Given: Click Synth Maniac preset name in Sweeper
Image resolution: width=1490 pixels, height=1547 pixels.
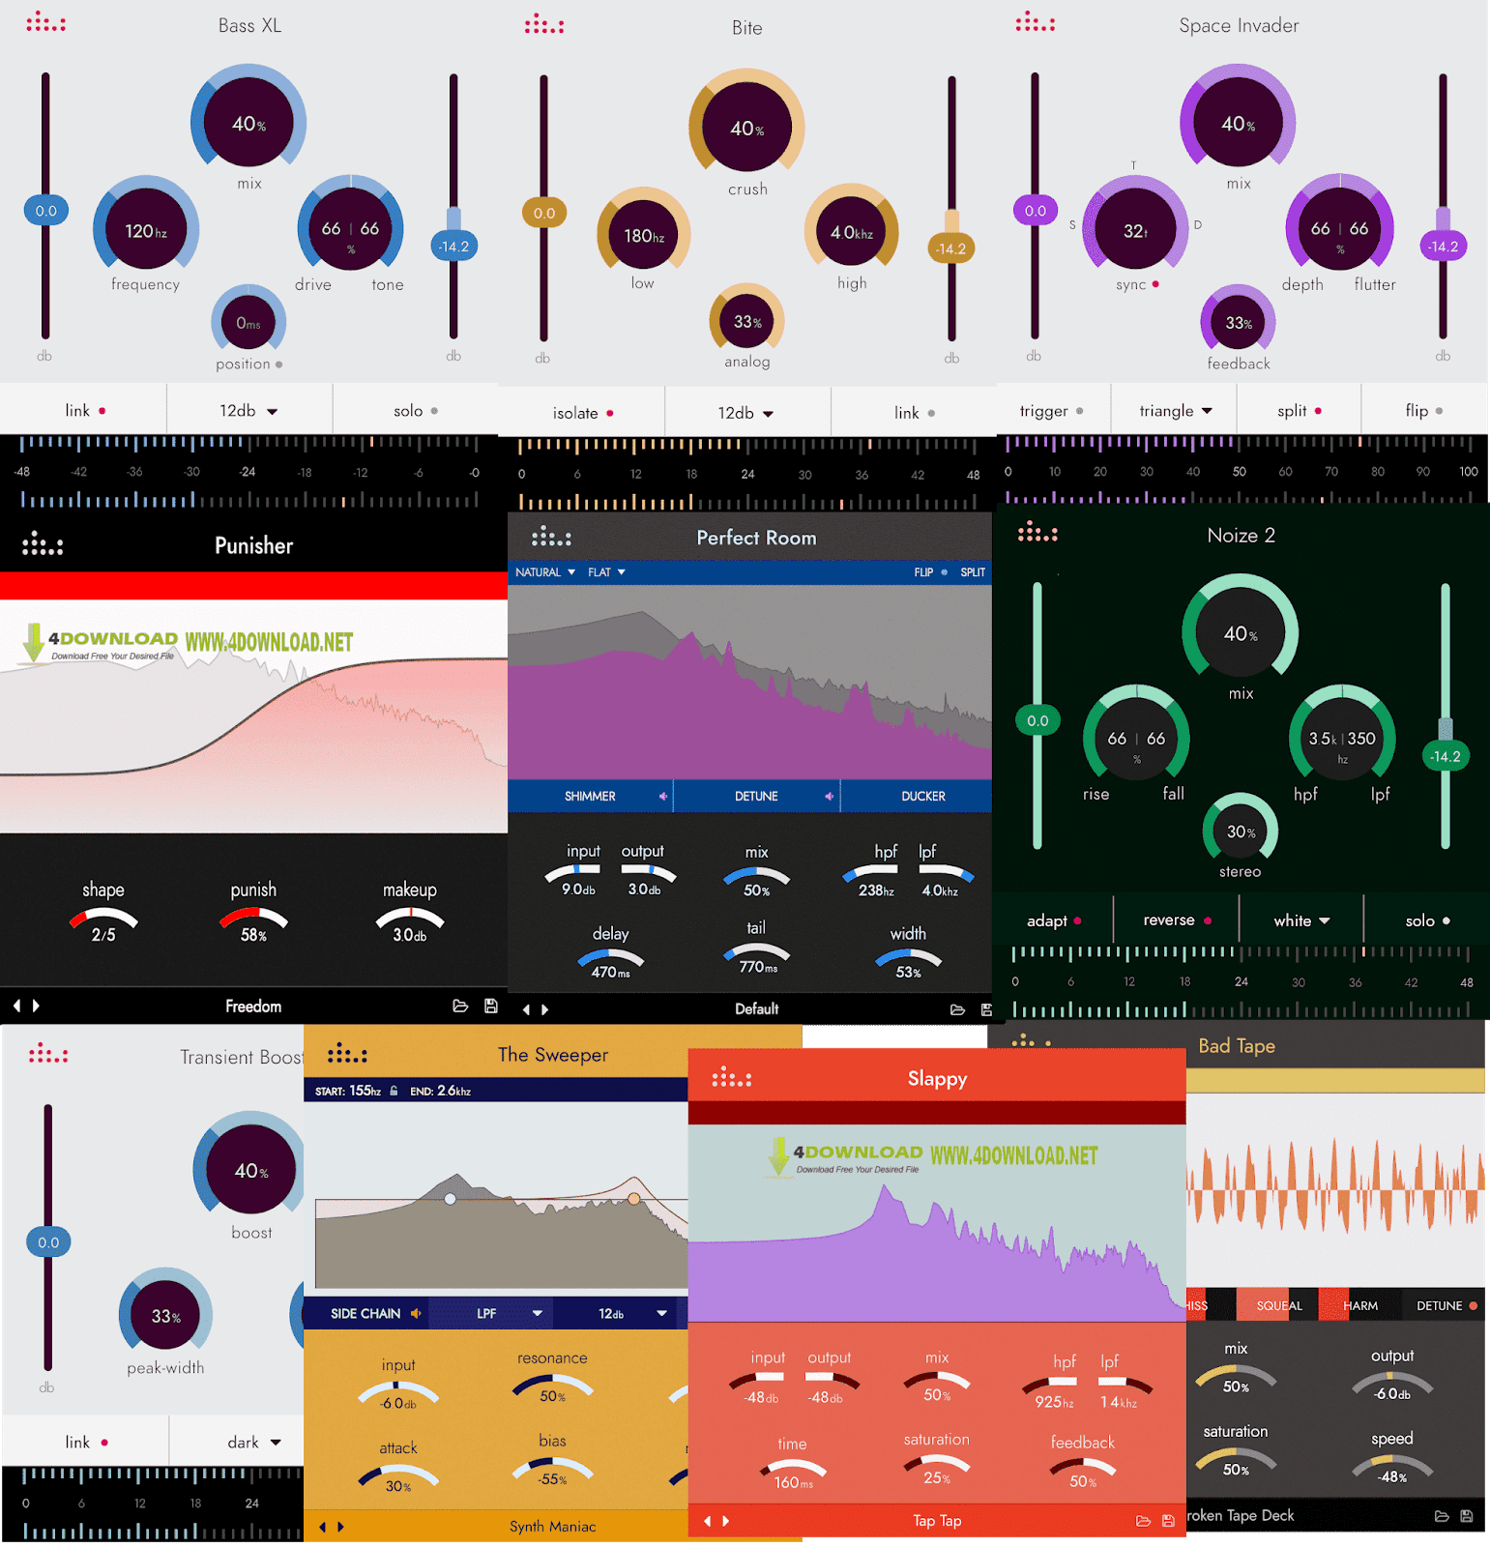Looking at the screenshot, I should pyautogui.click(x=553, y=1527).
